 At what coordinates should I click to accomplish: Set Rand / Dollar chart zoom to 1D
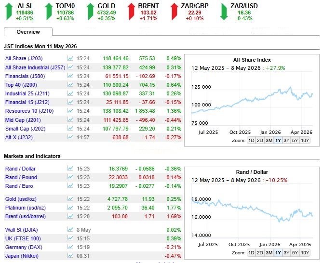[251, 253]
